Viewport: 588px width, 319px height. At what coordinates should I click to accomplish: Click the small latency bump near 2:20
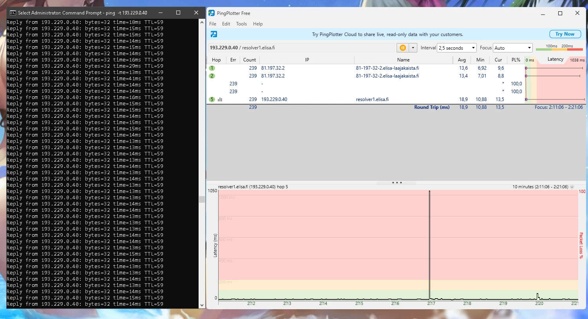pyautogui.click(x=537, y=296)
